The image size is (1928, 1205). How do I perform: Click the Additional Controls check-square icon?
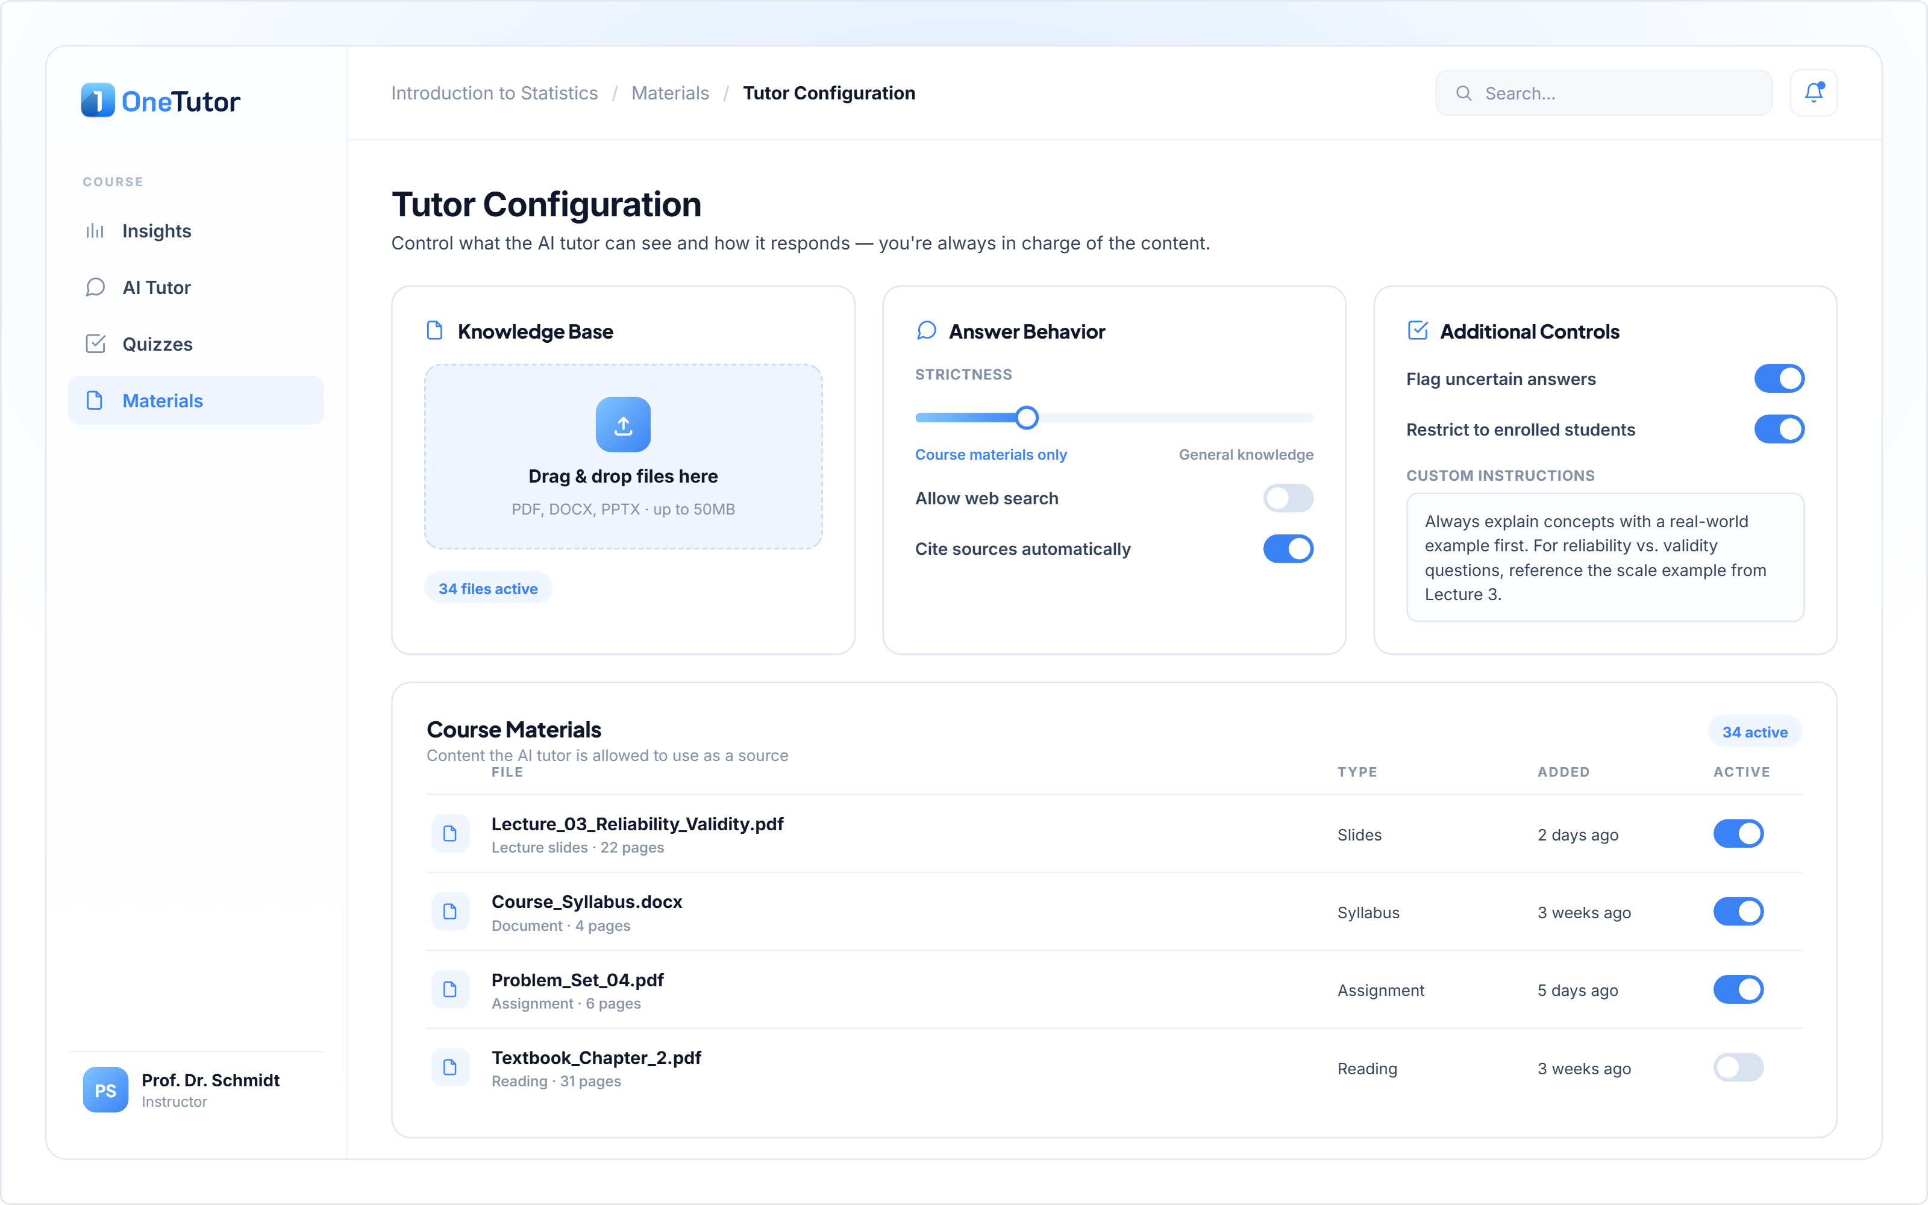[1417, 331]
